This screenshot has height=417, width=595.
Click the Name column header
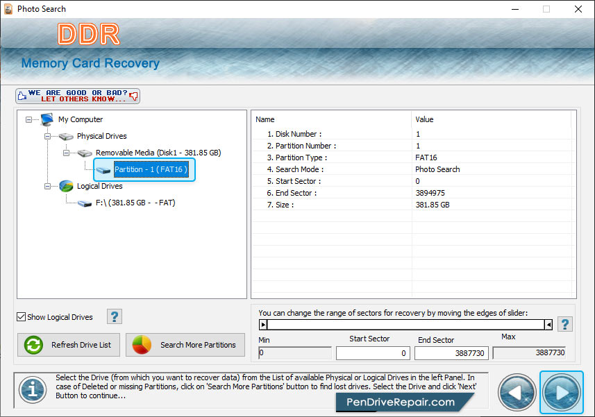click(331, 119)
